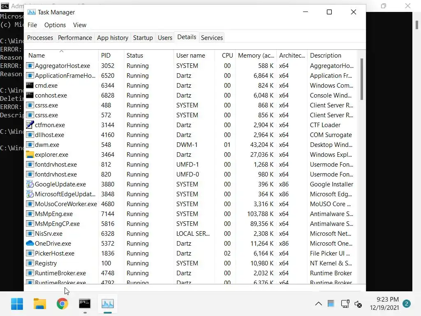Click the MoUsoCoreWorker.exe process icon

click(x=30, y=204)
